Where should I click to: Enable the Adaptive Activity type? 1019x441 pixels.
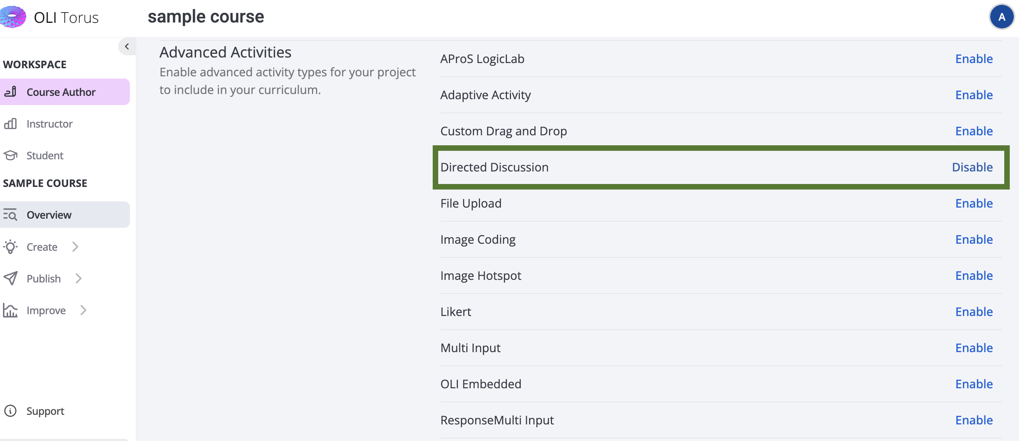point(974,95)
